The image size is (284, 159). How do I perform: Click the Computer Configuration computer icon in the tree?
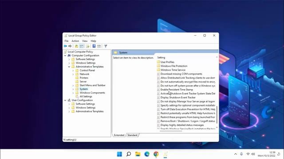tap(69, 56)
